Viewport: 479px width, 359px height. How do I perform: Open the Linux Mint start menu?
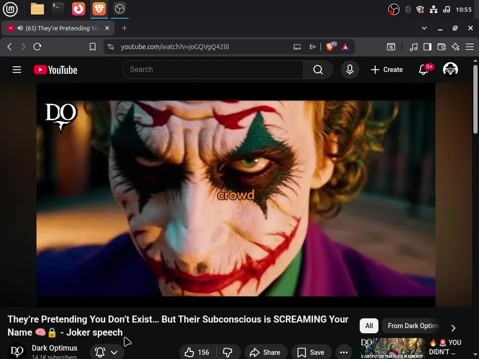[10, 9]
